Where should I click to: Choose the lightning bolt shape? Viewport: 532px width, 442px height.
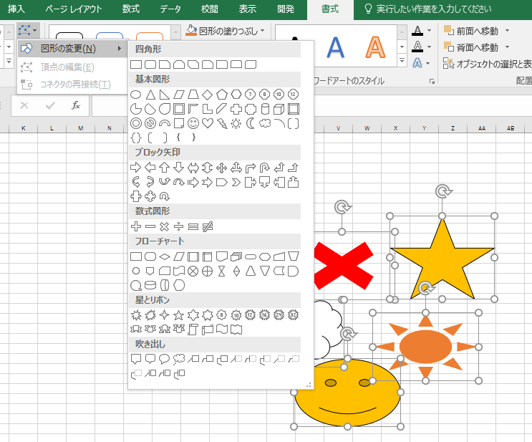[x=221, y=123]
